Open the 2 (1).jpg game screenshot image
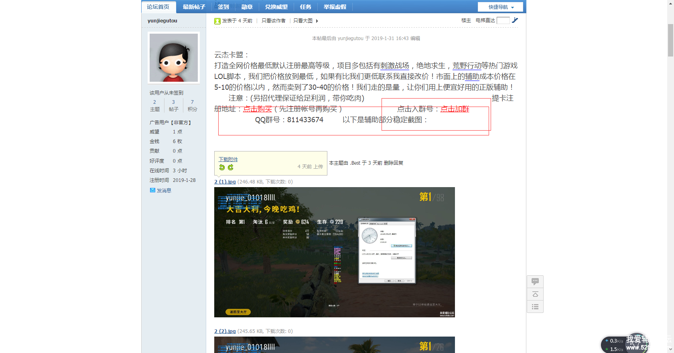674x353 pixels. [334, 252]
